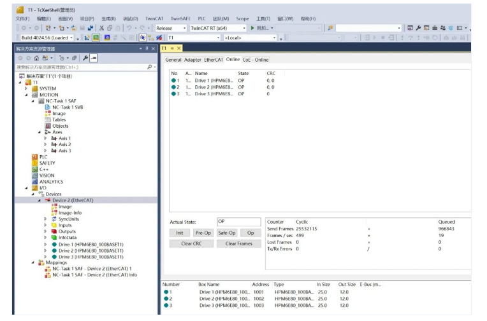
Task: Collapse Device 2 (EtherCAT) node
Action: (x=39, y=200)
